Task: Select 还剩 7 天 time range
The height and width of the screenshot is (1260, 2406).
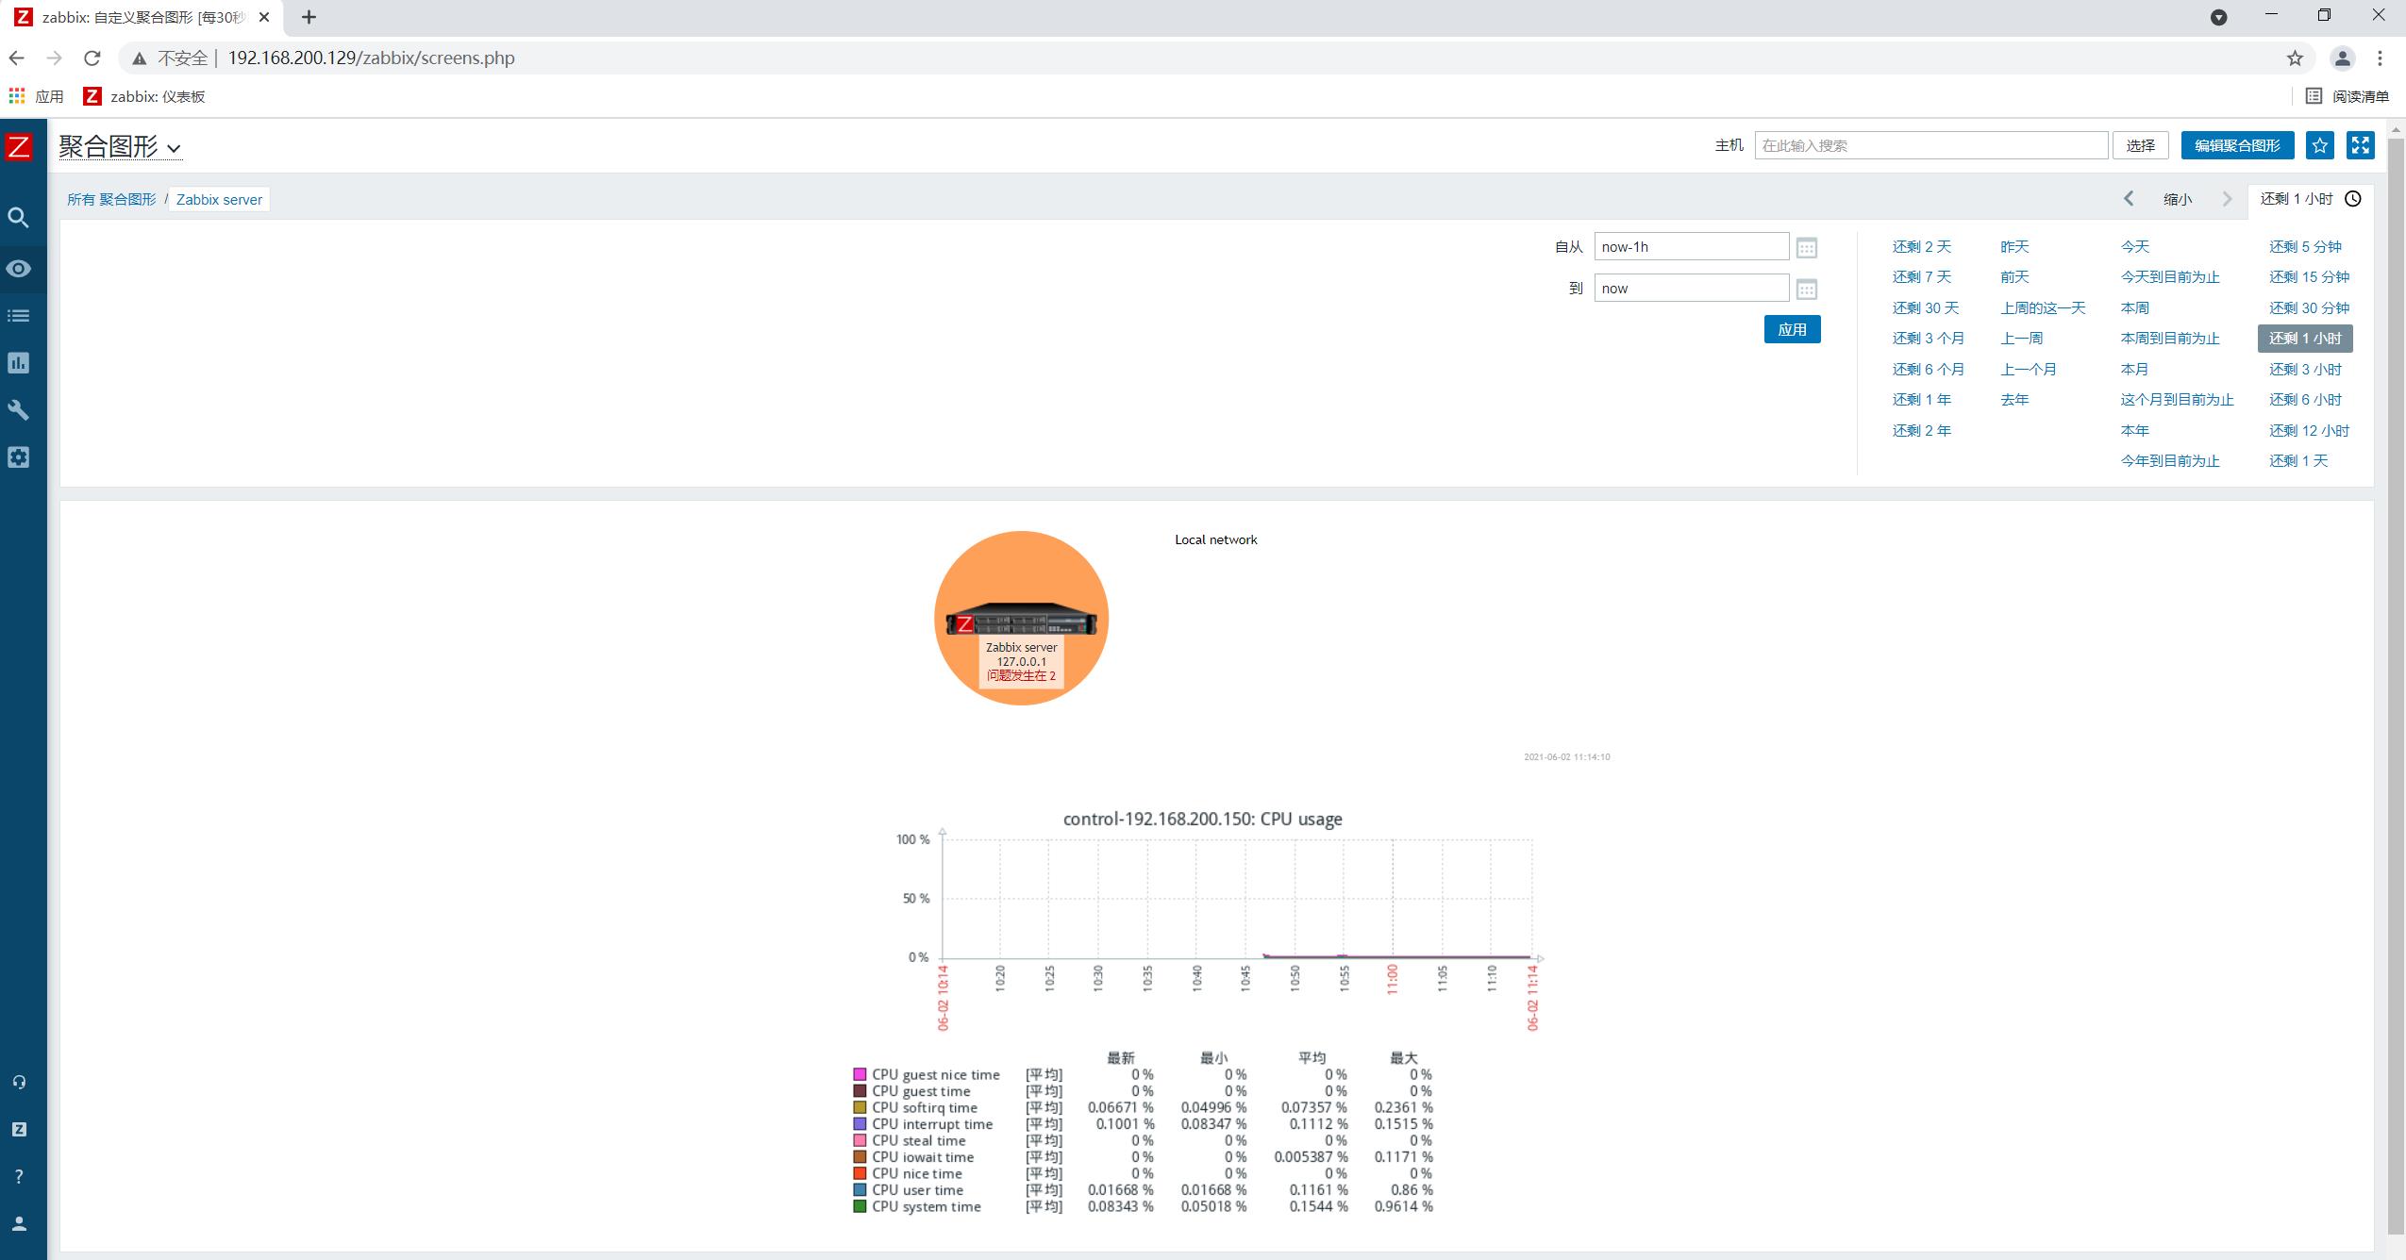Action: point(1921,277)
